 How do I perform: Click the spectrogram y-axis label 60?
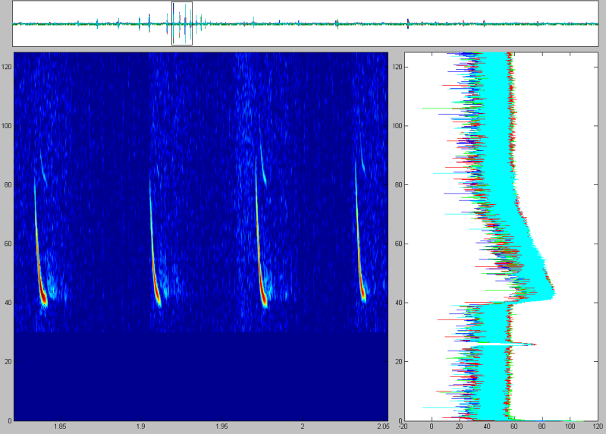tap(8, 244)
